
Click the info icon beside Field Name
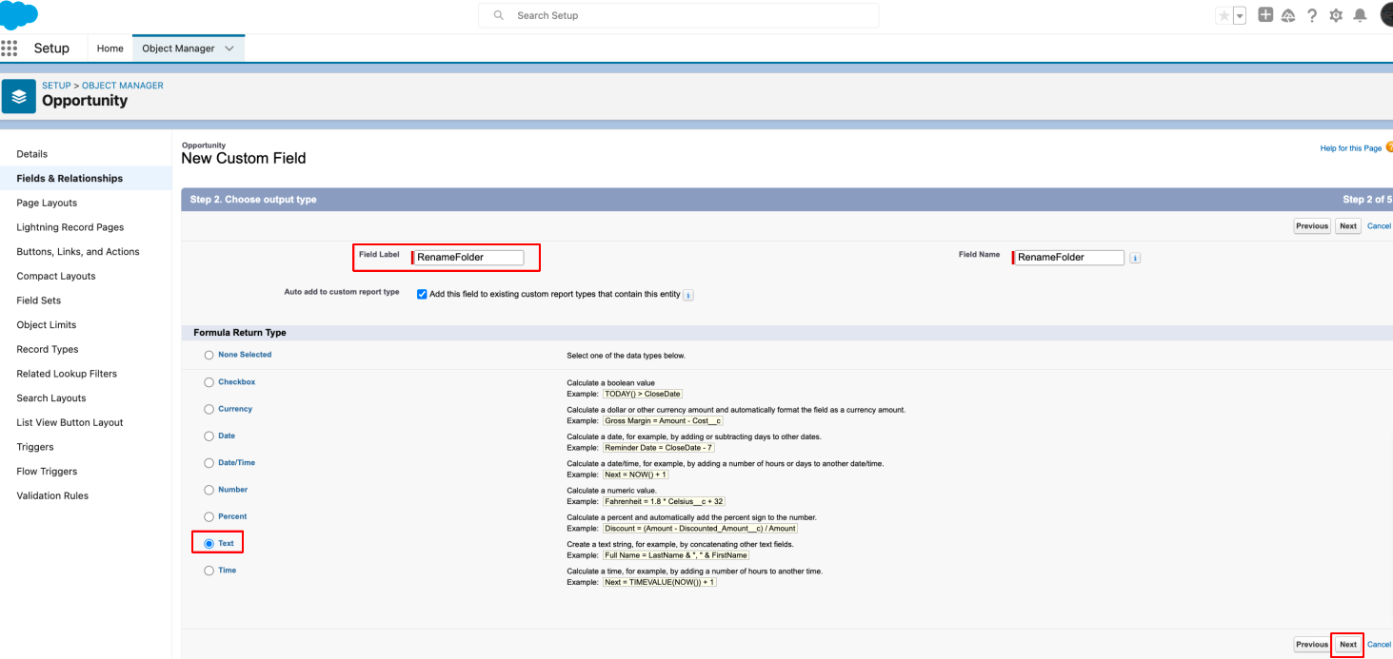tap(1135, 258)
